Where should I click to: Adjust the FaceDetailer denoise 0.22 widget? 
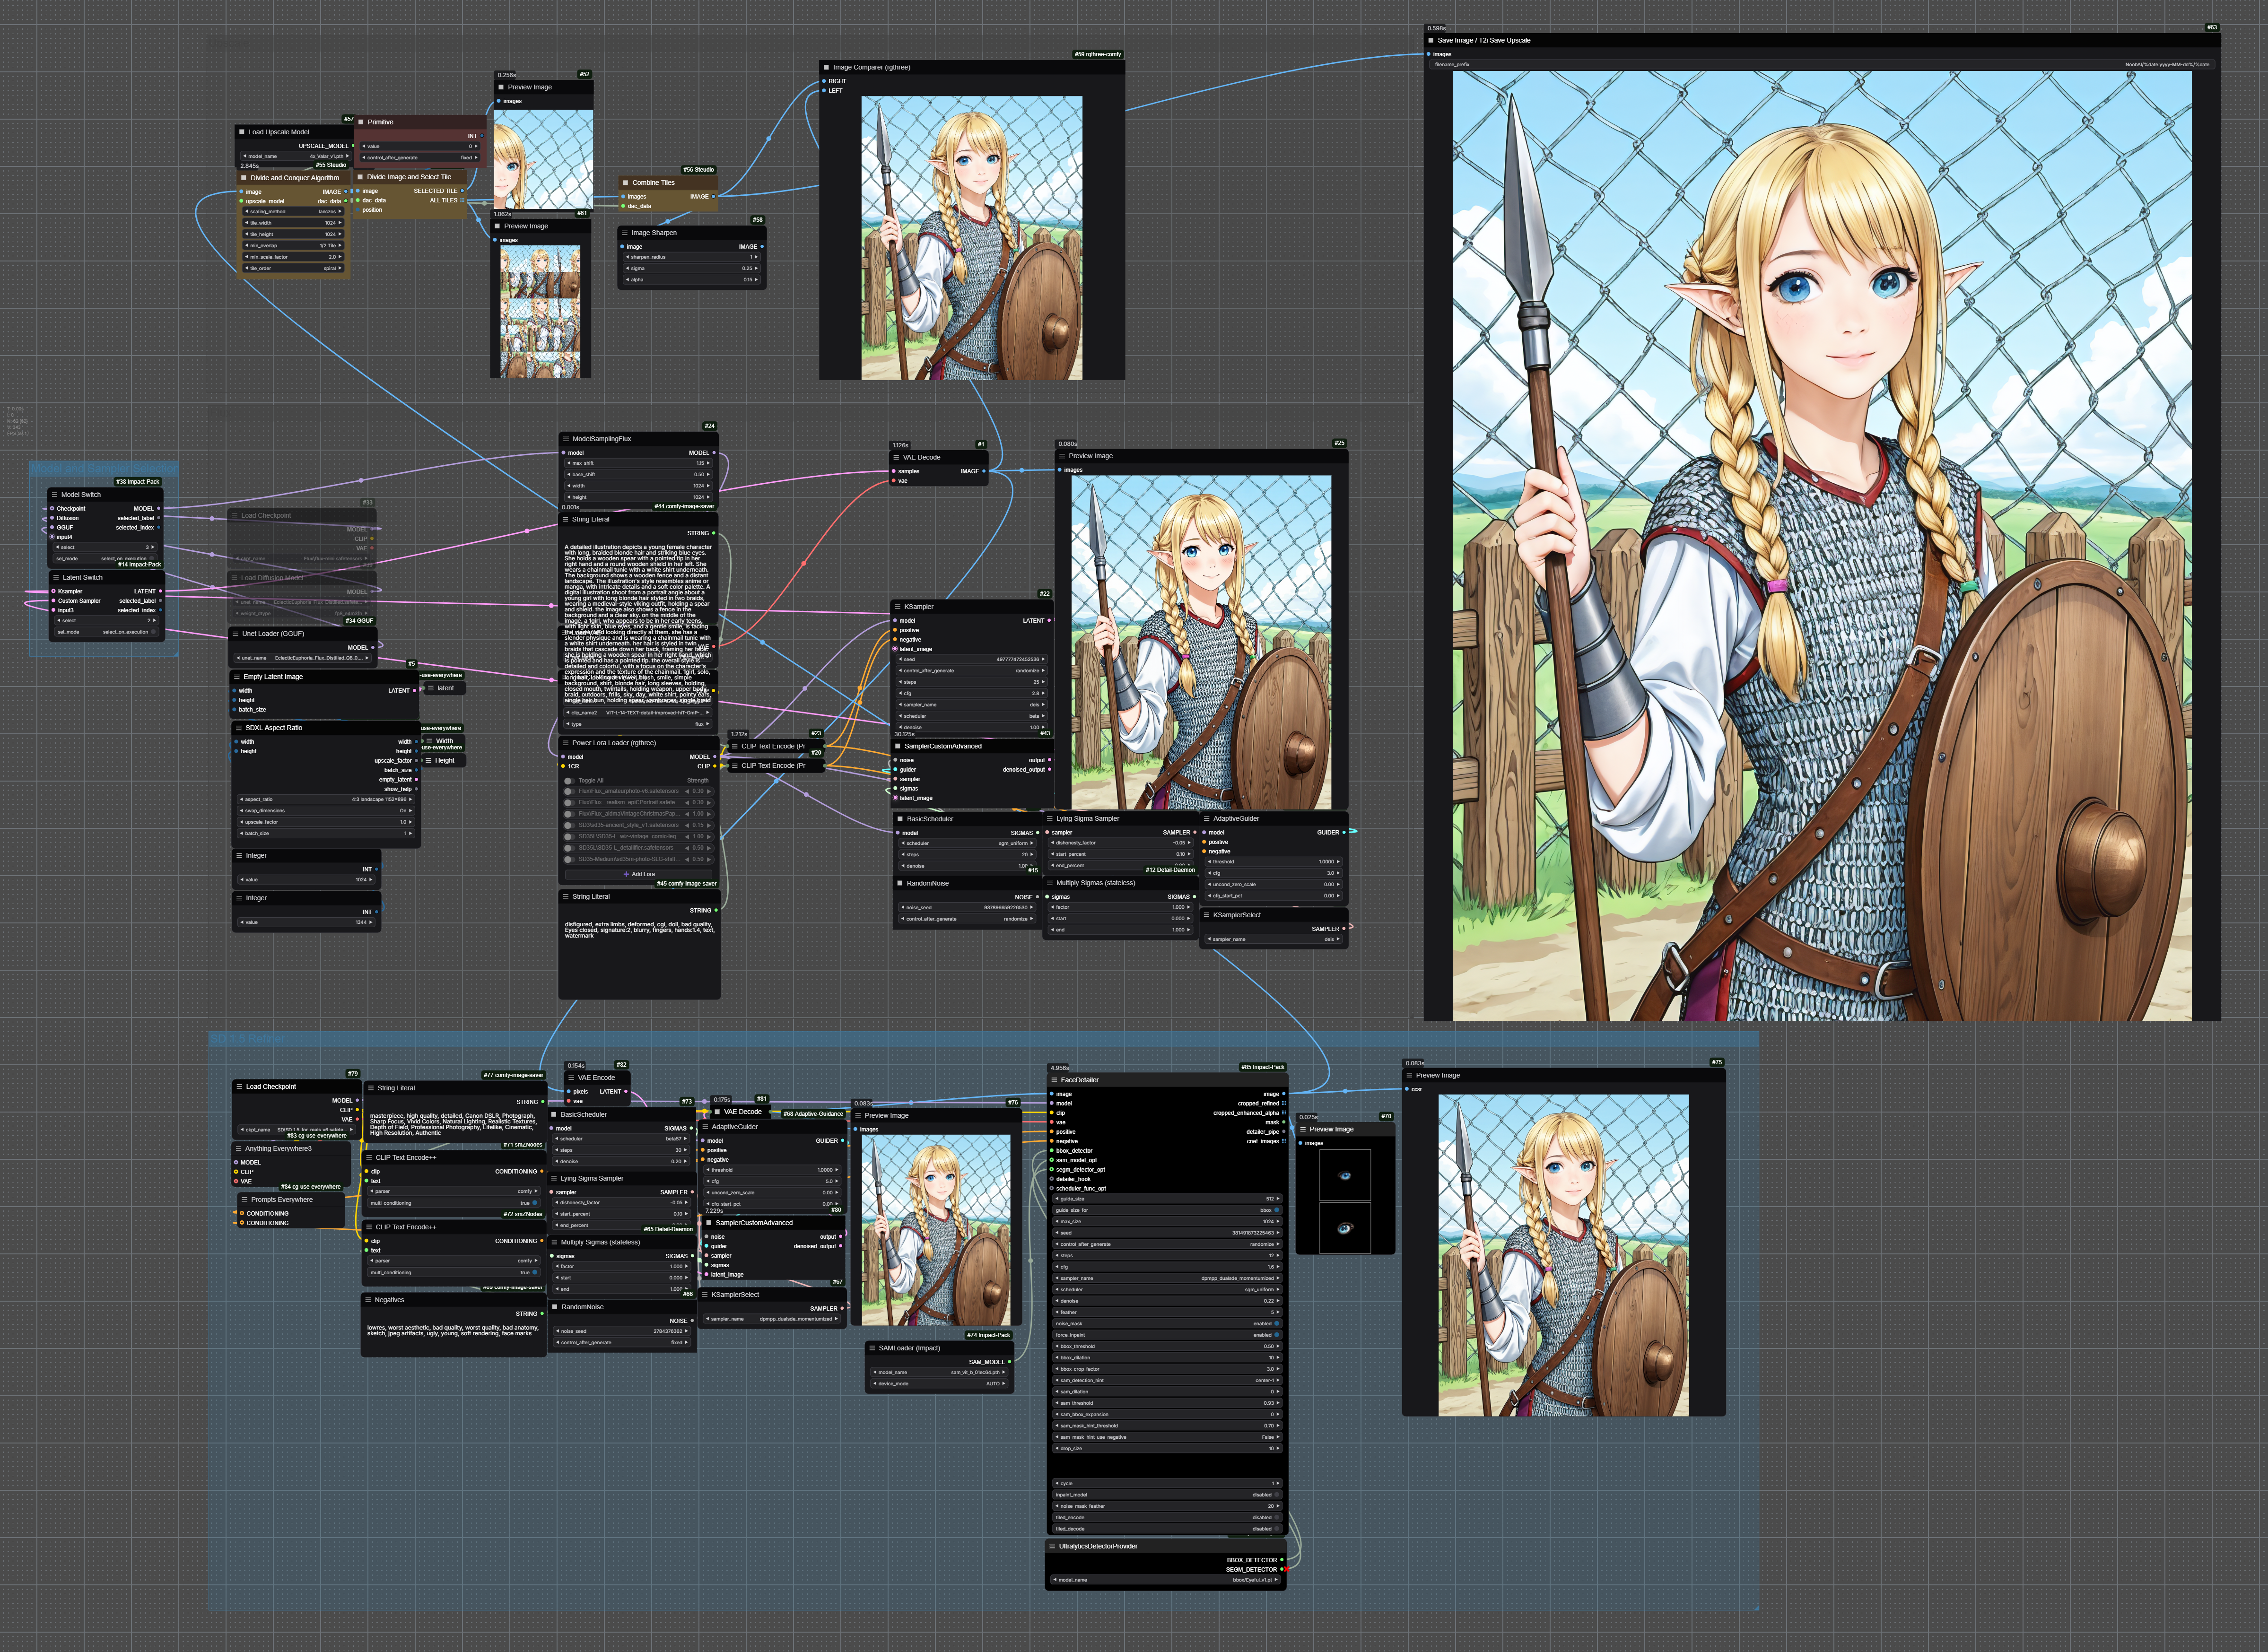[x=1167, y=1301]
